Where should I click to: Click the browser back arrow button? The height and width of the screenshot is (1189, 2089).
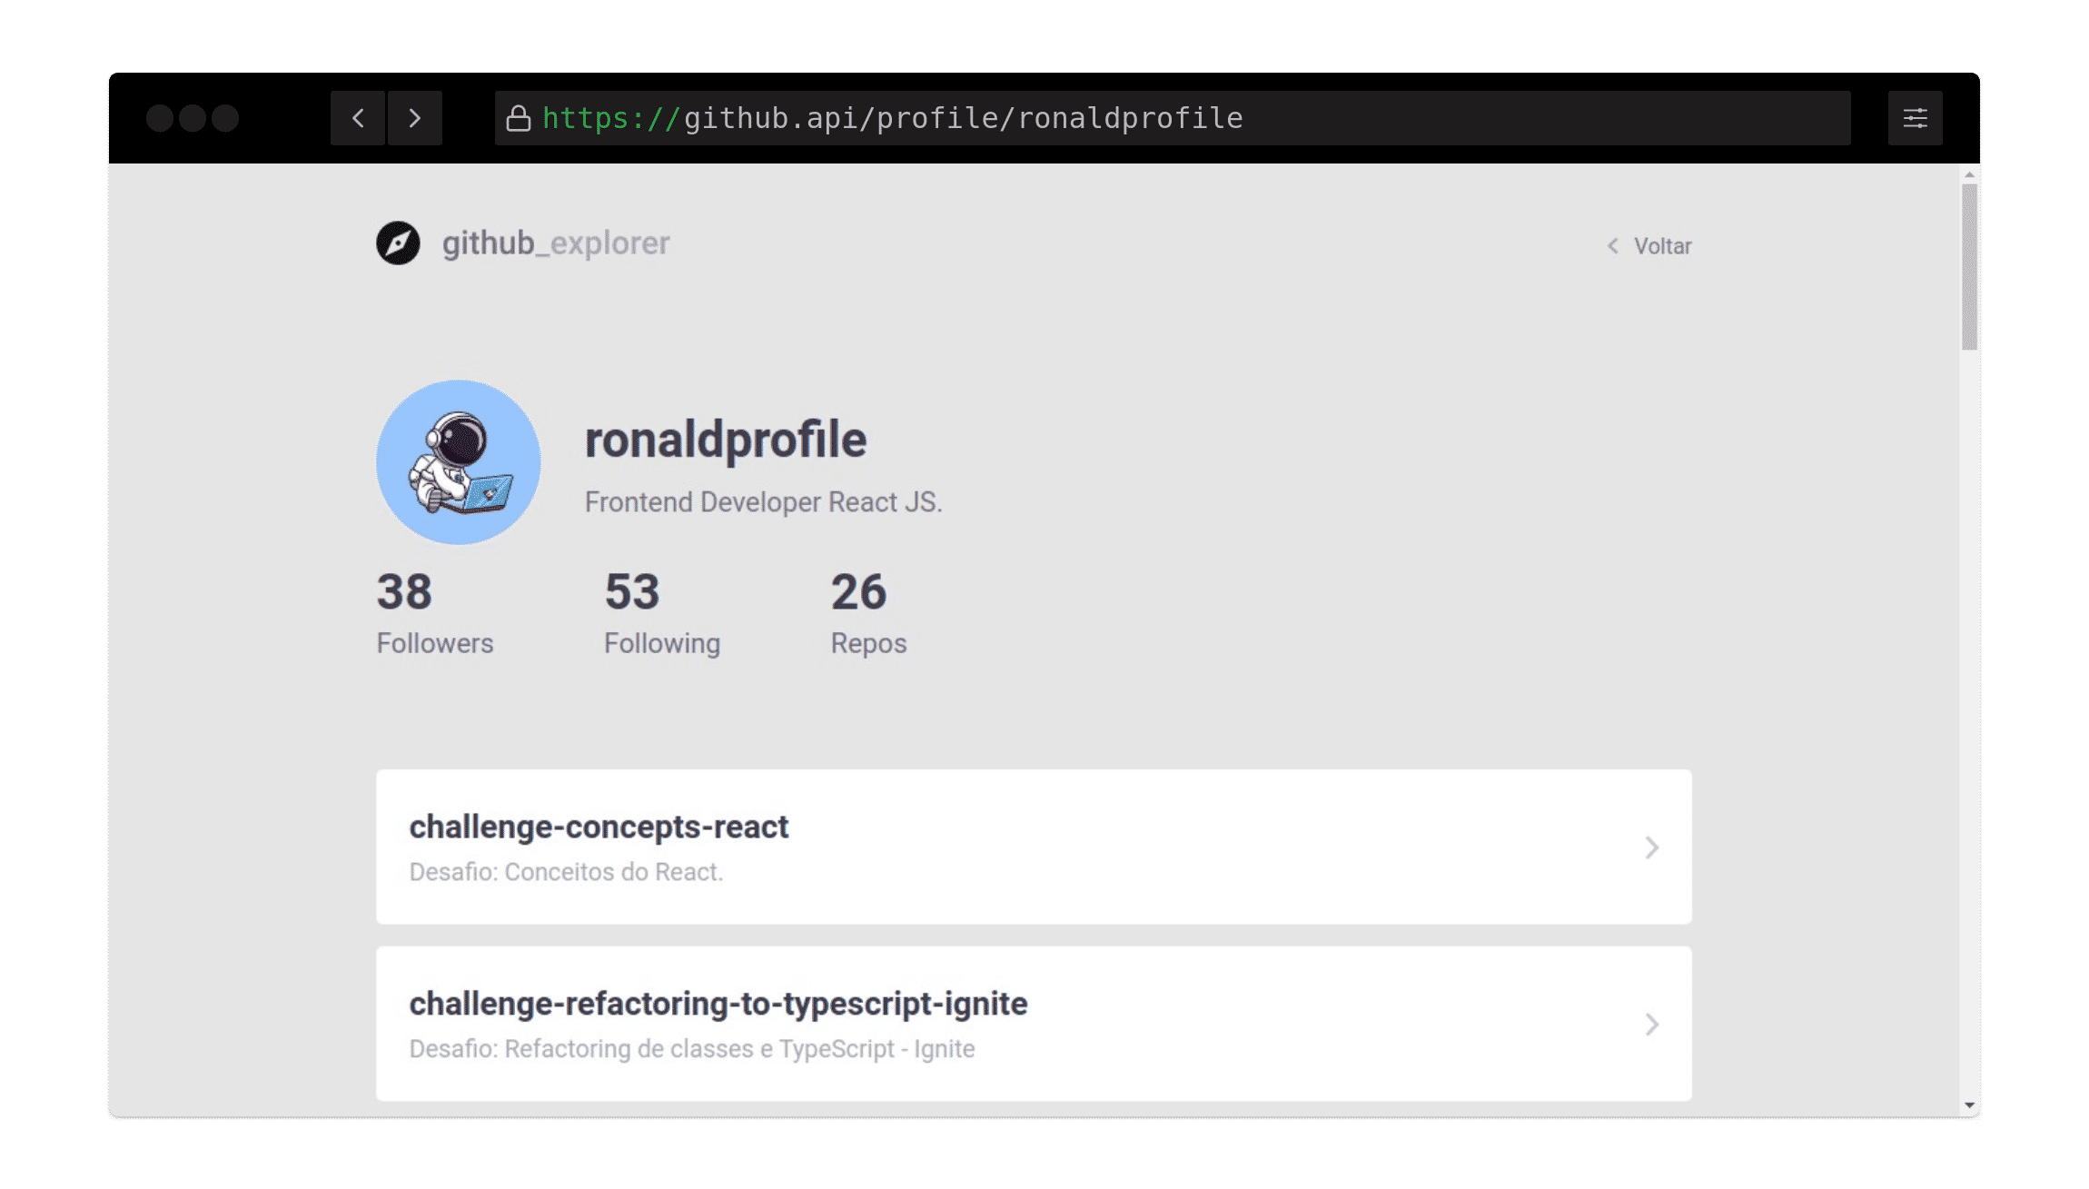pyautogui.click(x=358, y=118)
